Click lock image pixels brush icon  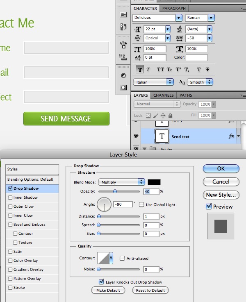156,116
